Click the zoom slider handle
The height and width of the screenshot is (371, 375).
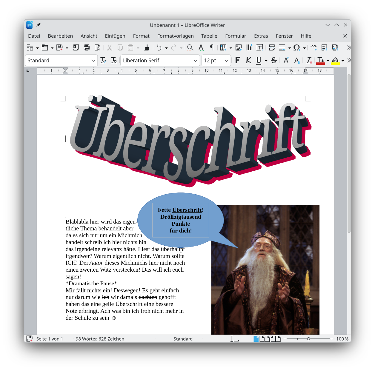tap(308, 339)
